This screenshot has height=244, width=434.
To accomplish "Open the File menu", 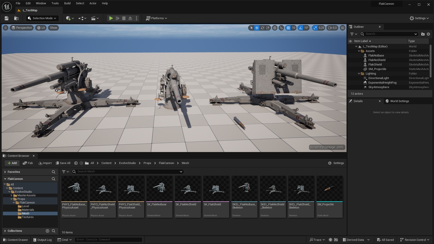I will click(18, 3).
